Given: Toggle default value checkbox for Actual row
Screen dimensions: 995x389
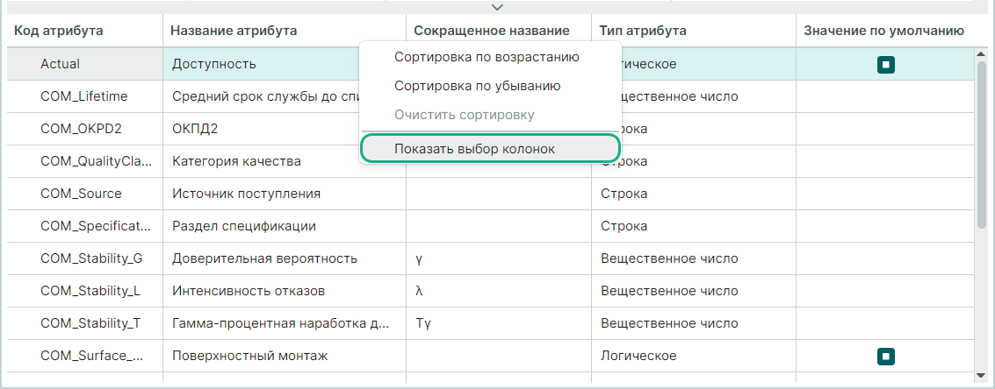Looking at the screenshot, I should [886, 64].
